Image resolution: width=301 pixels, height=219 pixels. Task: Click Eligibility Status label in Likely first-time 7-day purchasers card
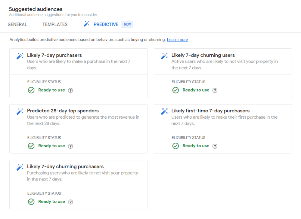[x=188, y=138]
